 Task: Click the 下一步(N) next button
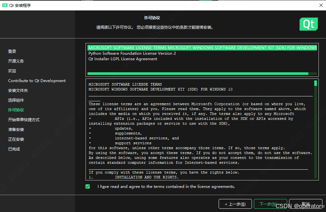270,204
